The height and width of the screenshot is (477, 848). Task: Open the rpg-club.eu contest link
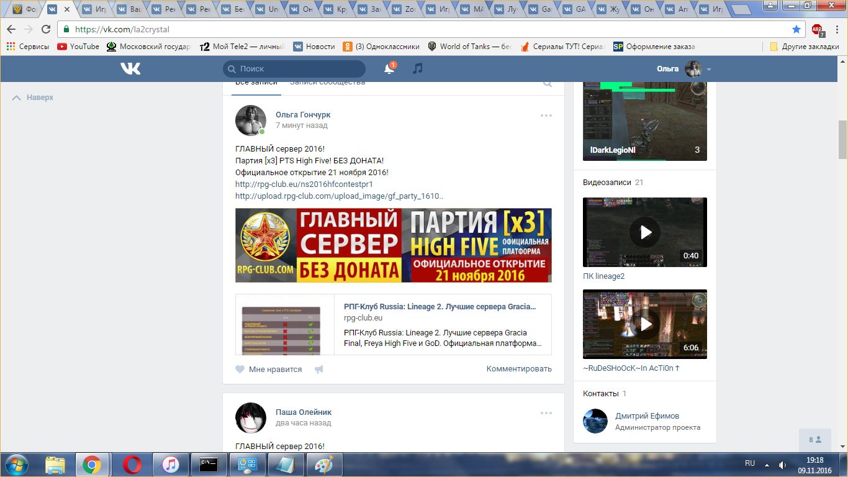[x=304, y=184]
